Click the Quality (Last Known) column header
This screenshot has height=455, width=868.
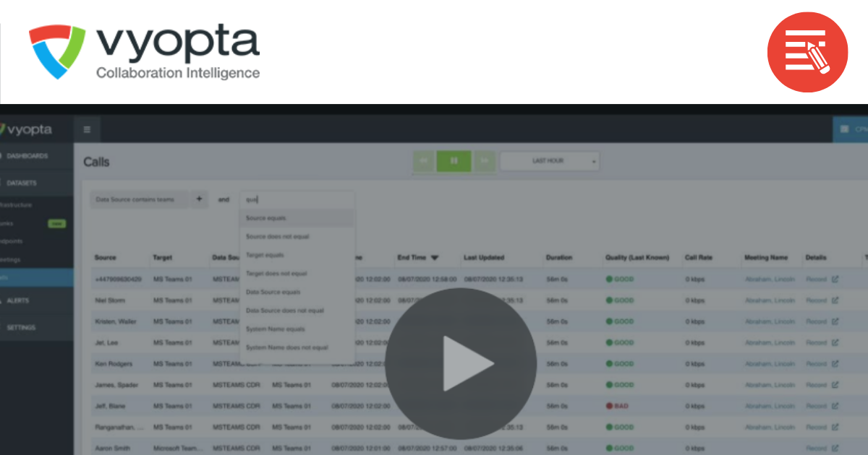point(637,258)
